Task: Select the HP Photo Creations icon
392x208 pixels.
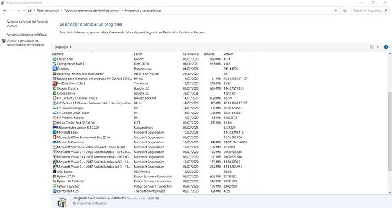Action: click(x=55, y=118)
